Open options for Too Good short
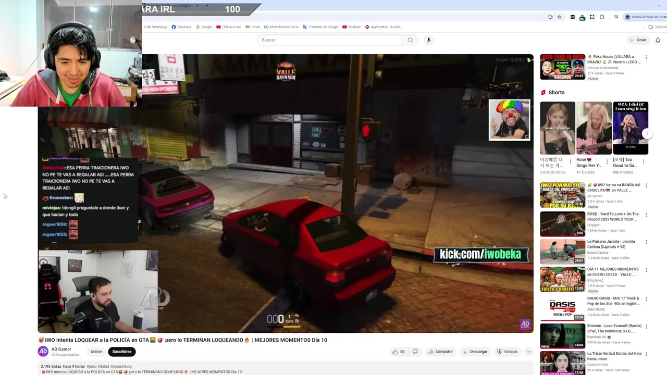The image size is (667, 375). [x=643, y=161]
